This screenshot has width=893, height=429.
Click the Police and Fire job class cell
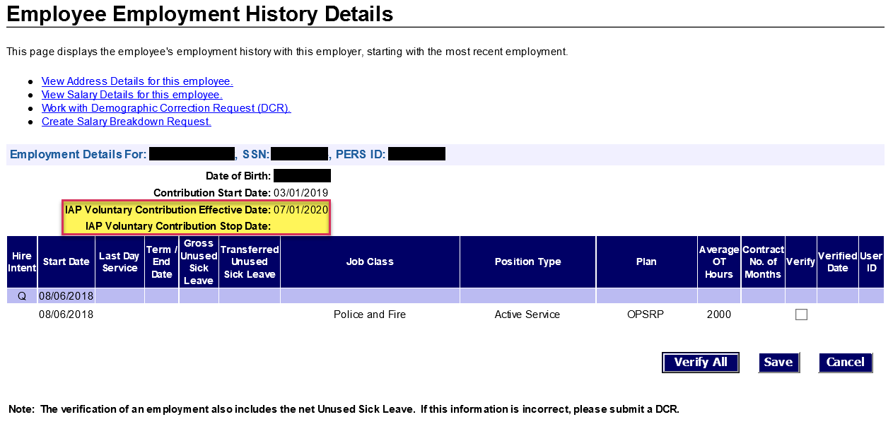coord(370,315)
